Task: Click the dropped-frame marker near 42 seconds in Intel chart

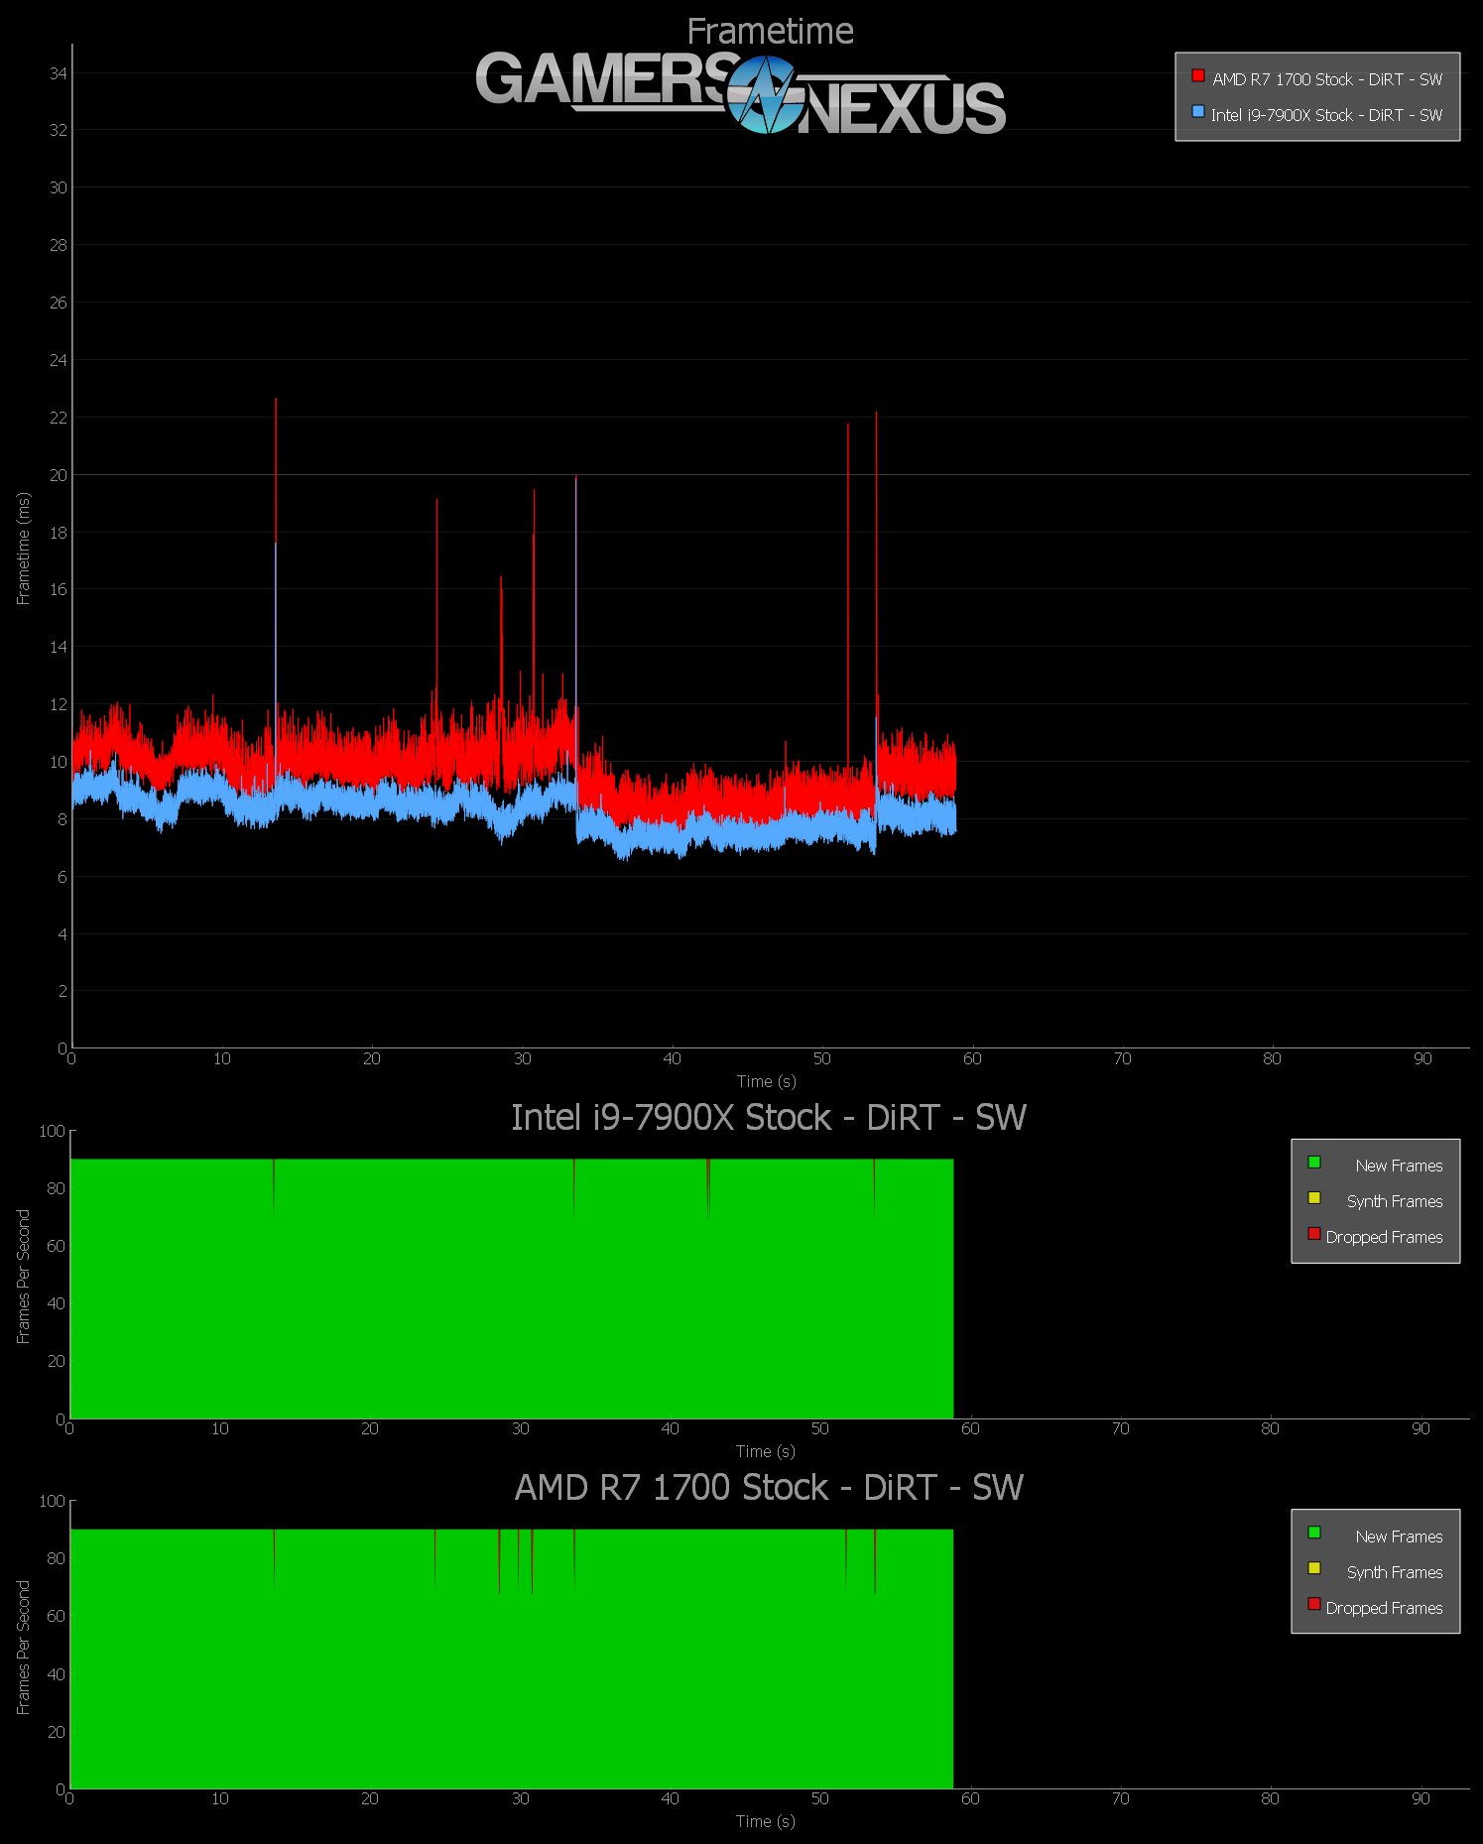Action: (x=708, y=1187)
